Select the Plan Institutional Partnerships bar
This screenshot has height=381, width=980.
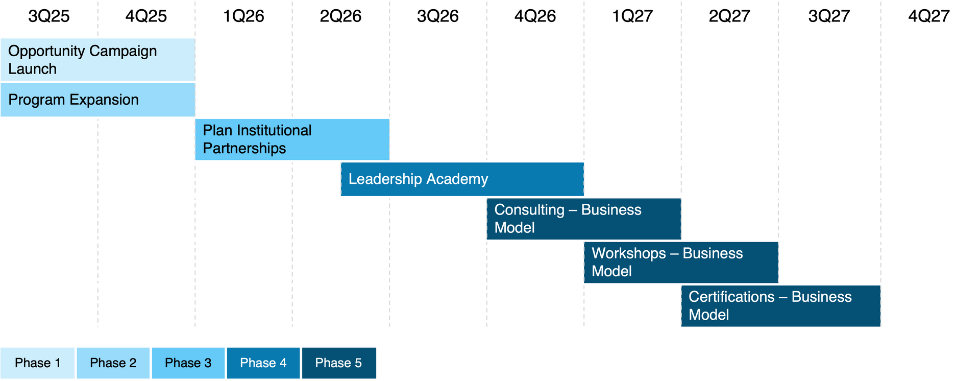click(x=292, y=139)
